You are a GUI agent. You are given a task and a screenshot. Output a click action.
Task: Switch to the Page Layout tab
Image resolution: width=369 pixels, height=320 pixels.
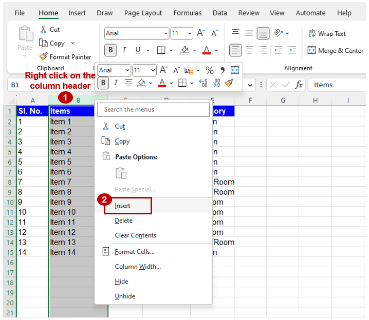143,13
